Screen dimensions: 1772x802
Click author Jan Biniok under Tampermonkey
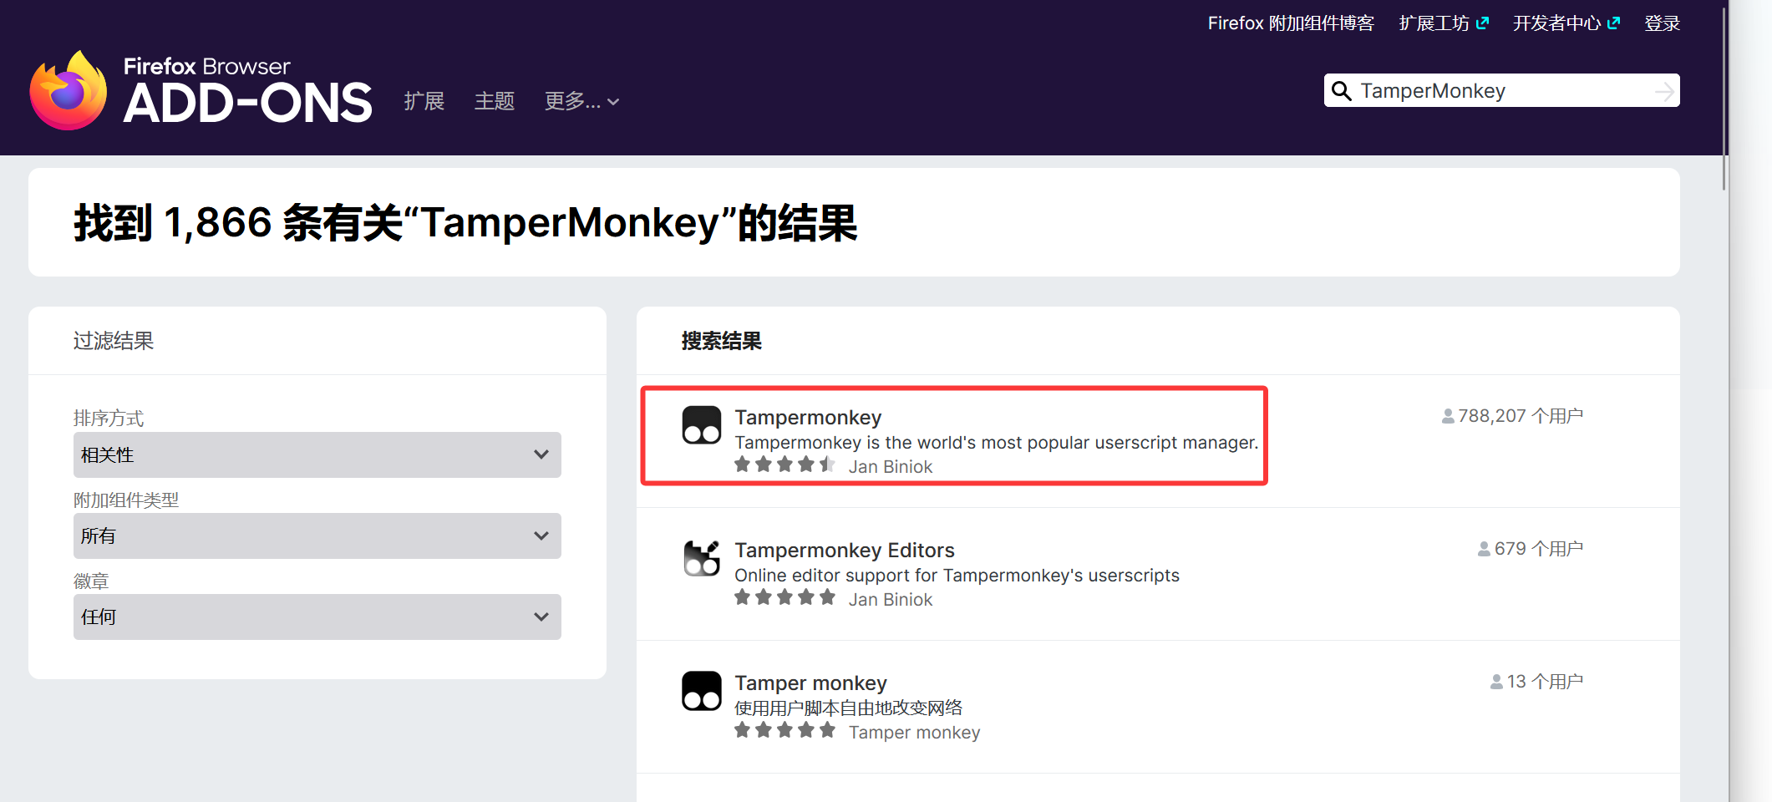[x=891, y=466]
